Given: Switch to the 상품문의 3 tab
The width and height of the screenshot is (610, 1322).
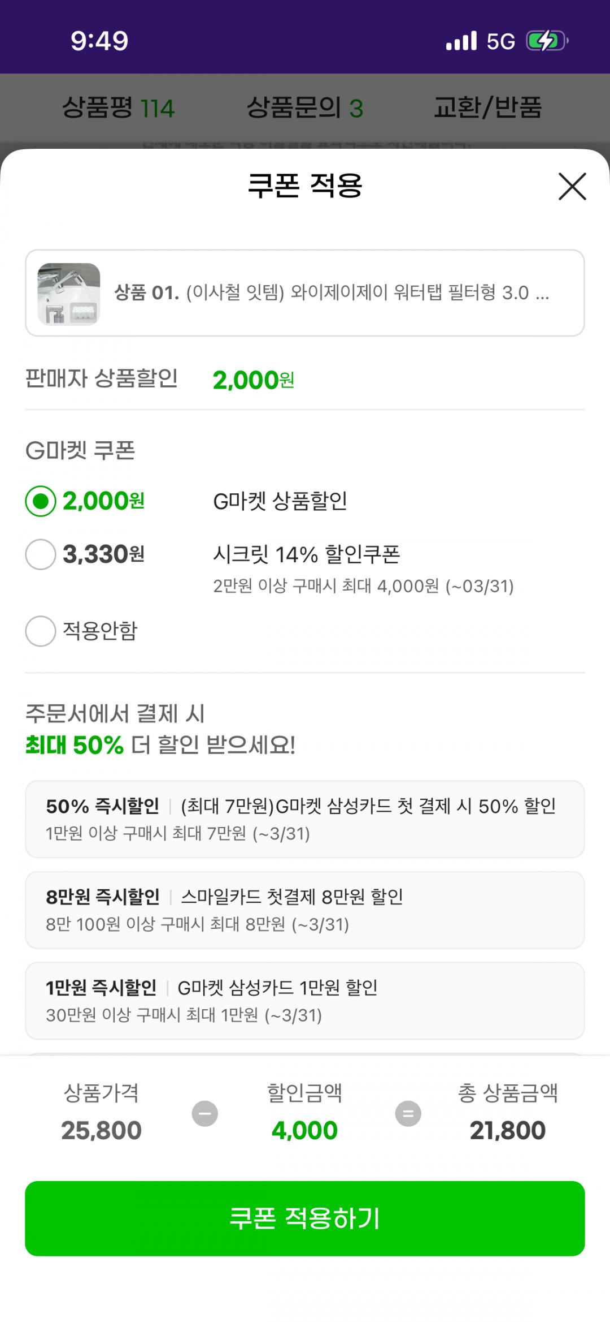Looking at the screenshot, I should pyautogui.click(x=305, y=107).
